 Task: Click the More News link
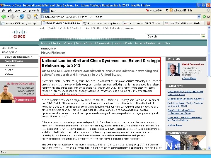pyautogui.click(x=175, y=125)
